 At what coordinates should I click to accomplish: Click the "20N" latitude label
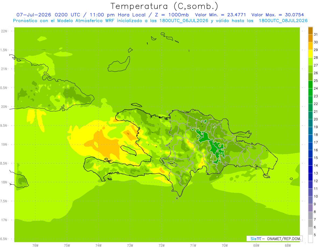click(x=4, y=107)
